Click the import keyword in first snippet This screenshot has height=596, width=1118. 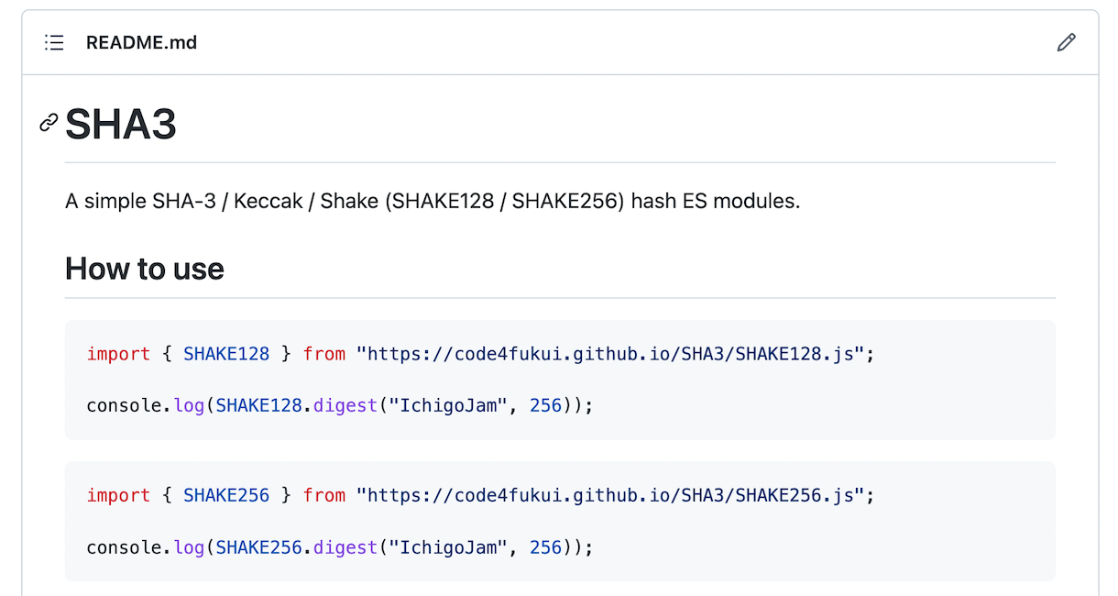(x=118, y=353)
